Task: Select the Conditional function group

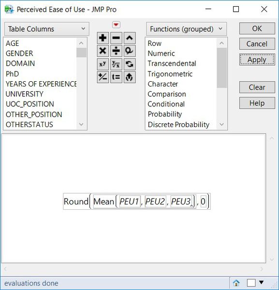Action: pyautogui.click(x=166, y=104)
